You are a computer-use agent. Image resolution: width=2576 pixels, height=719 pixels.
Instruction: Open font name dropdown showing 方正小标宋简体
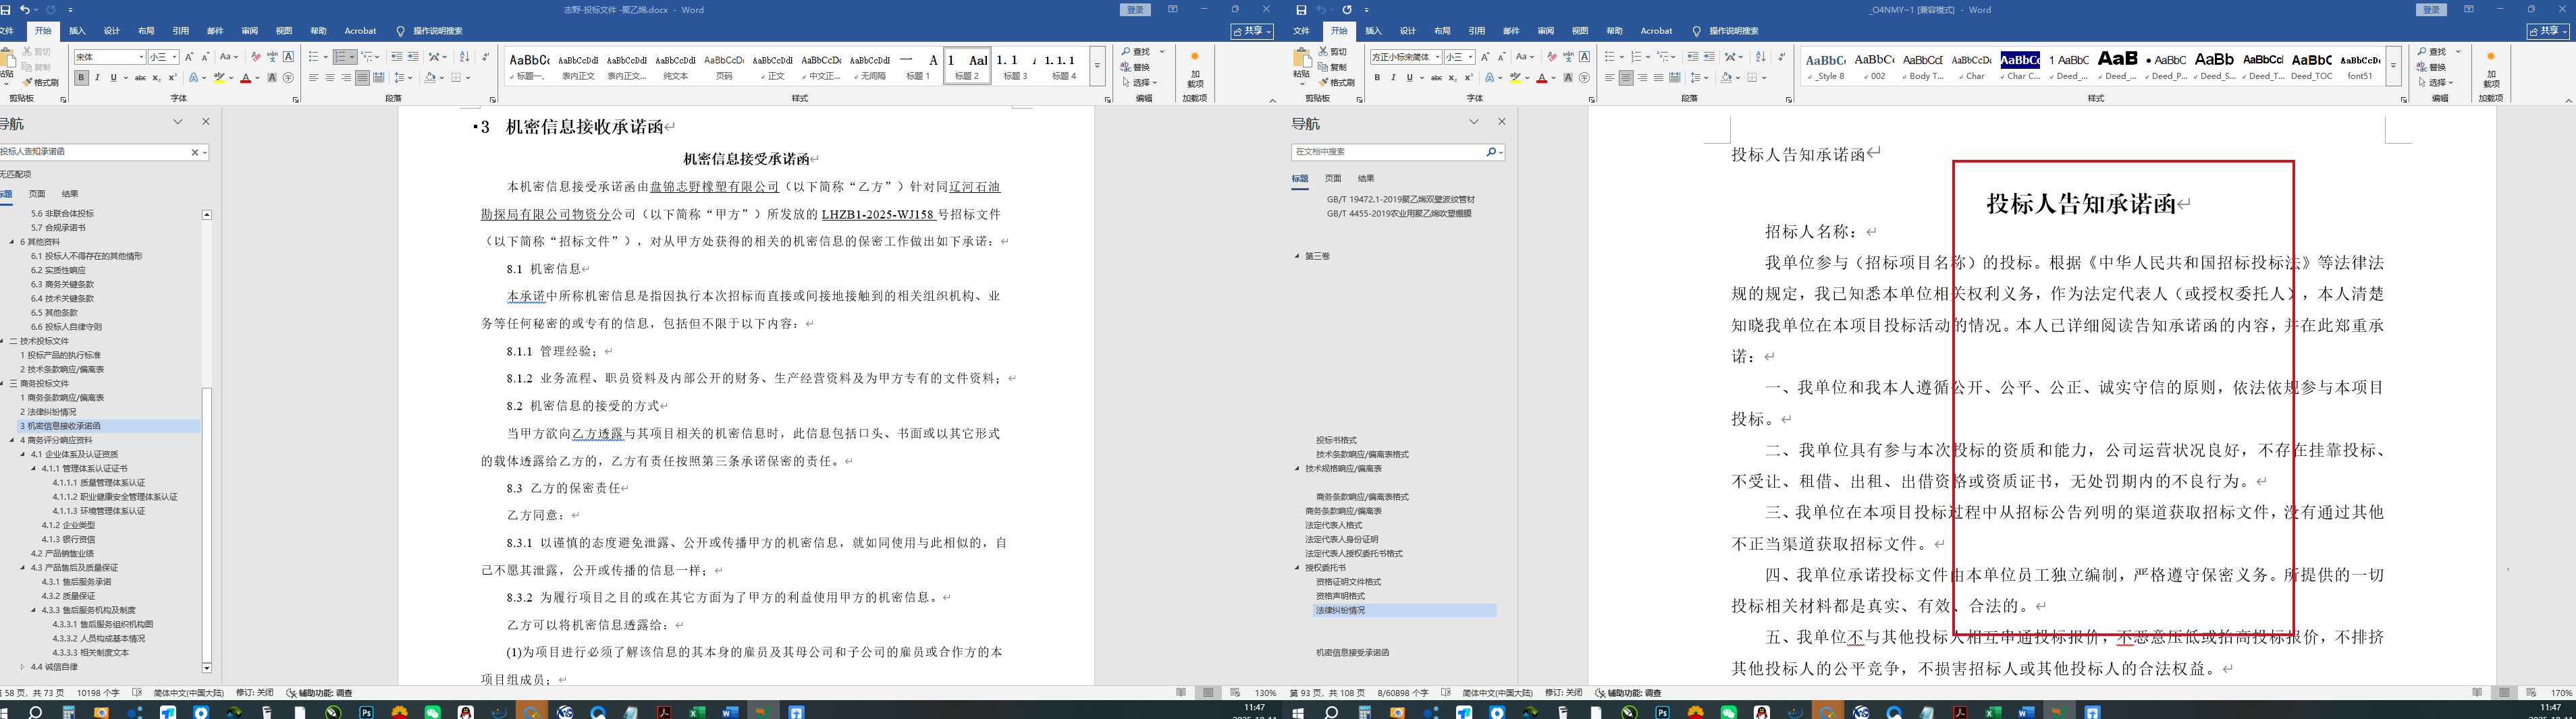pos(1437,57)
